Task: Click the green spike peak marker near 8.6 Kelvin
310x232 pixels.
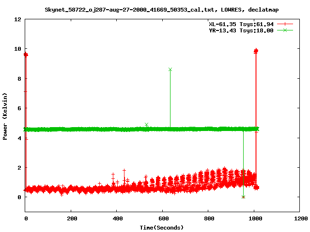Action: [170, 70]
